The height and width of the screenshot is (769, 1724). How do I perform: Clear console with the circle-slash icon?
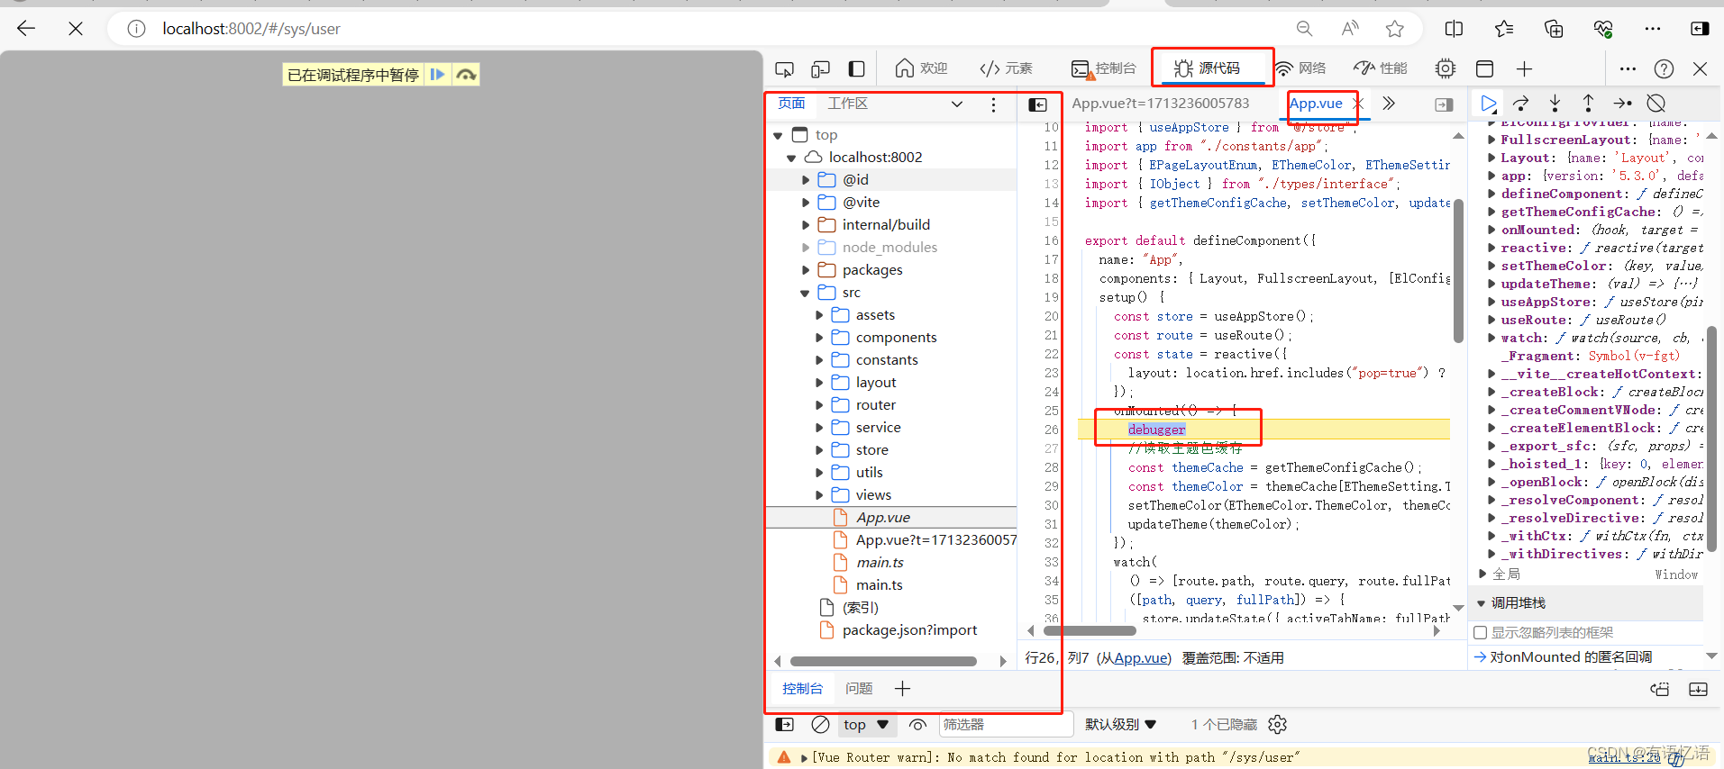point(820,724)
